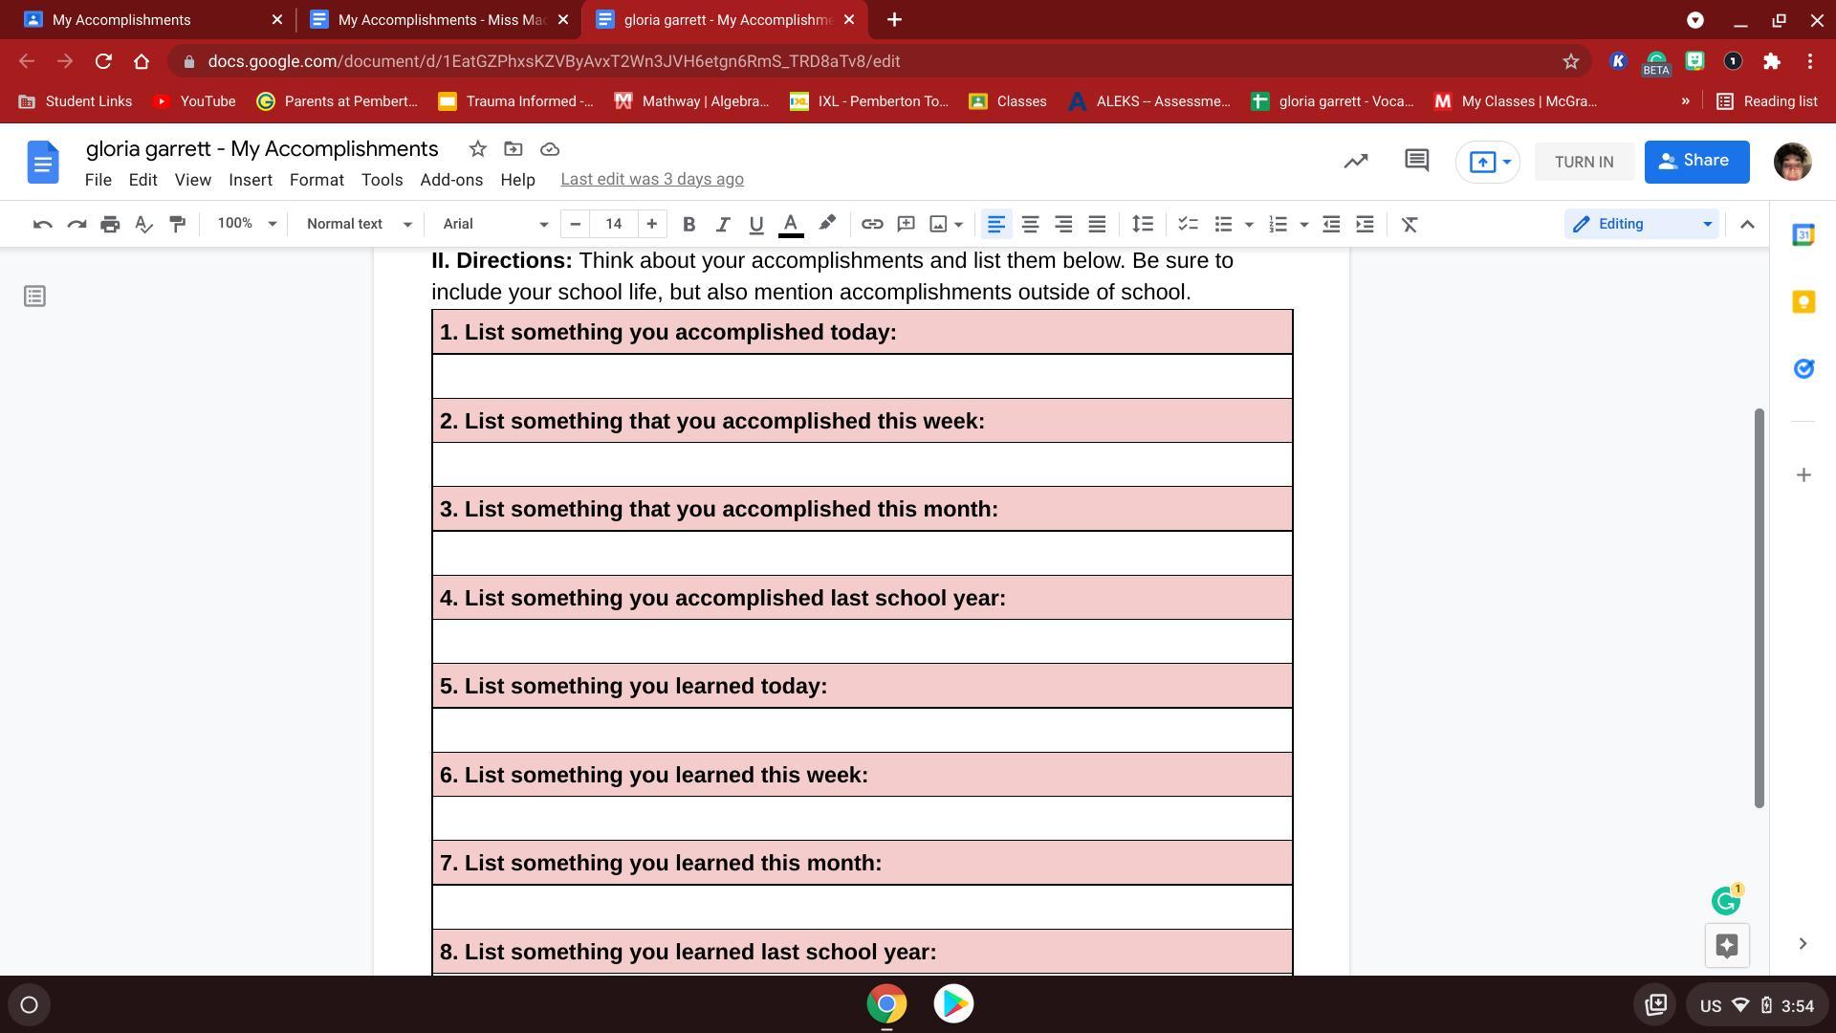Image resolution: width=1836 pixels, height=1033 pixels.
Task: Open the Editing mode dropdown
Action: coord(1641,224)
